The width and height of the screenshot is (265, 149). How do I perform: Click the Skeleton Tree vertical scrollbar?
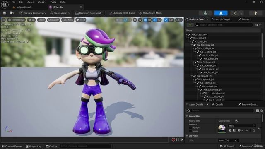click(262, 45)
